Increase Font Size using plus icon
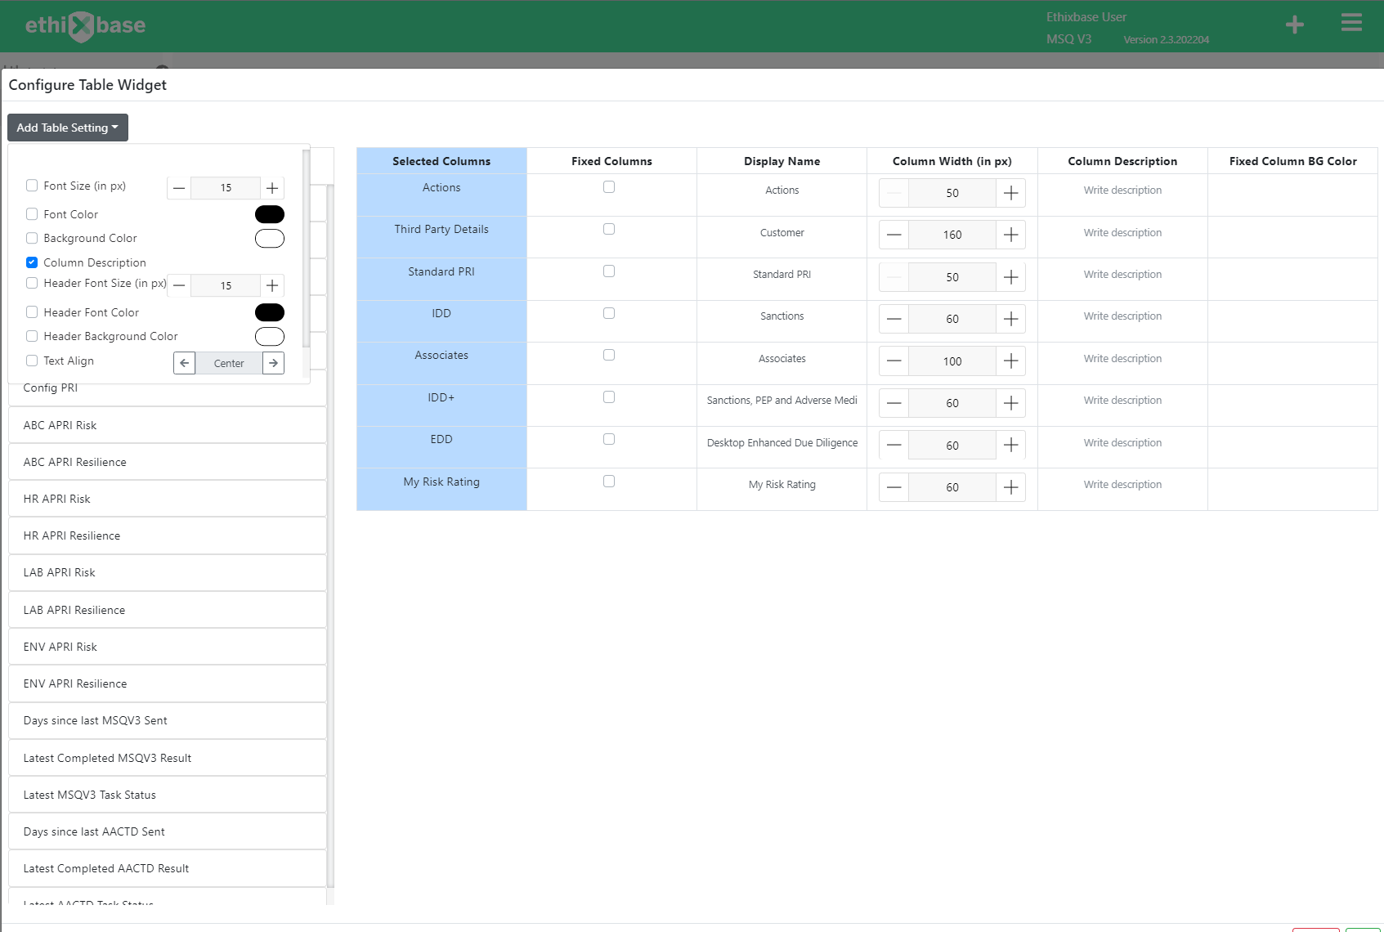1384x932 pixels. click(272, 188)
